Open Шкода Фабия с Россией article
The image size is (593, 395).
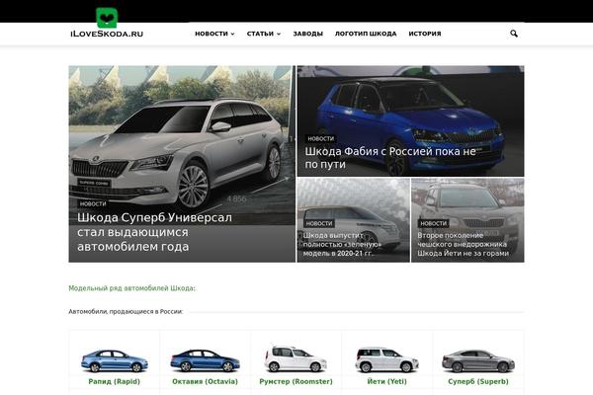(390, 158)
